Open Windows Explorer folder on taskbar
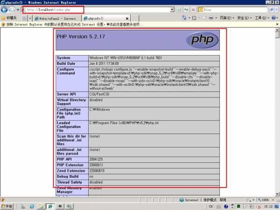The image size is (280, 210). (x=41, y=207)
